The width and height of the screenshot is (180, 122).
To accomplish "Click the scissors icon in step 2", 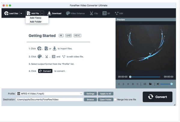I will (47, 56).
